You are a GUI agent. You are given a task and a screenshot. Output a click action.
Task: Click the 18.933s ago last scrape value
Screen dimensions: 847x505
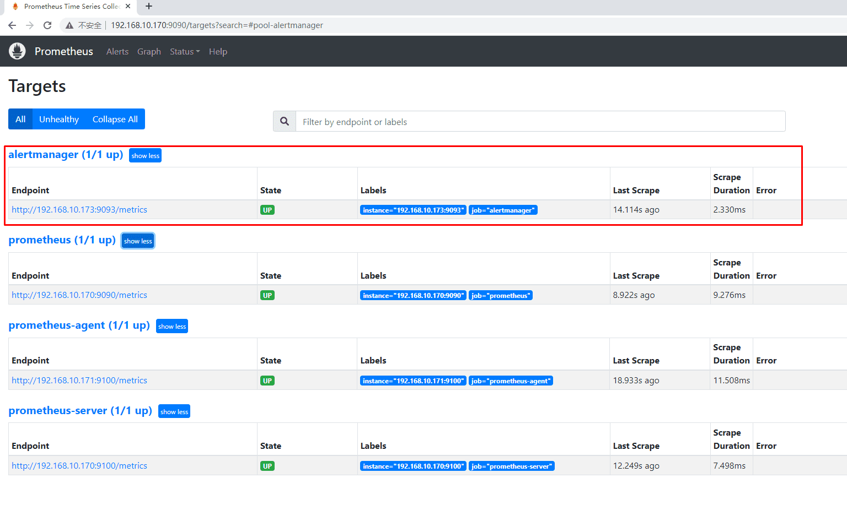(x=636, y=381)
